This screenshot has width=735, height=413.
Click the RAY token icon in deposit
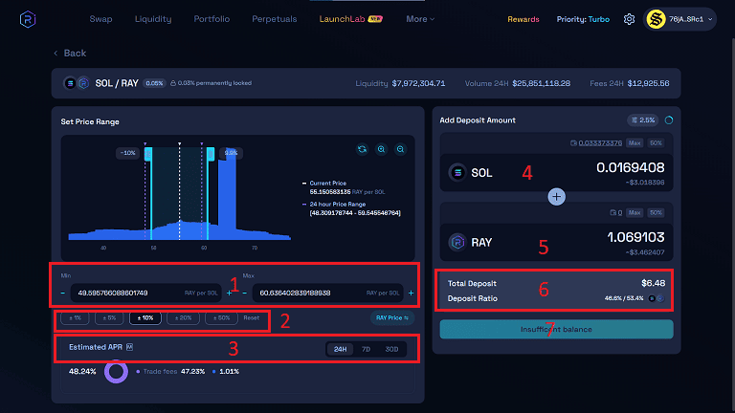point(457,242)
